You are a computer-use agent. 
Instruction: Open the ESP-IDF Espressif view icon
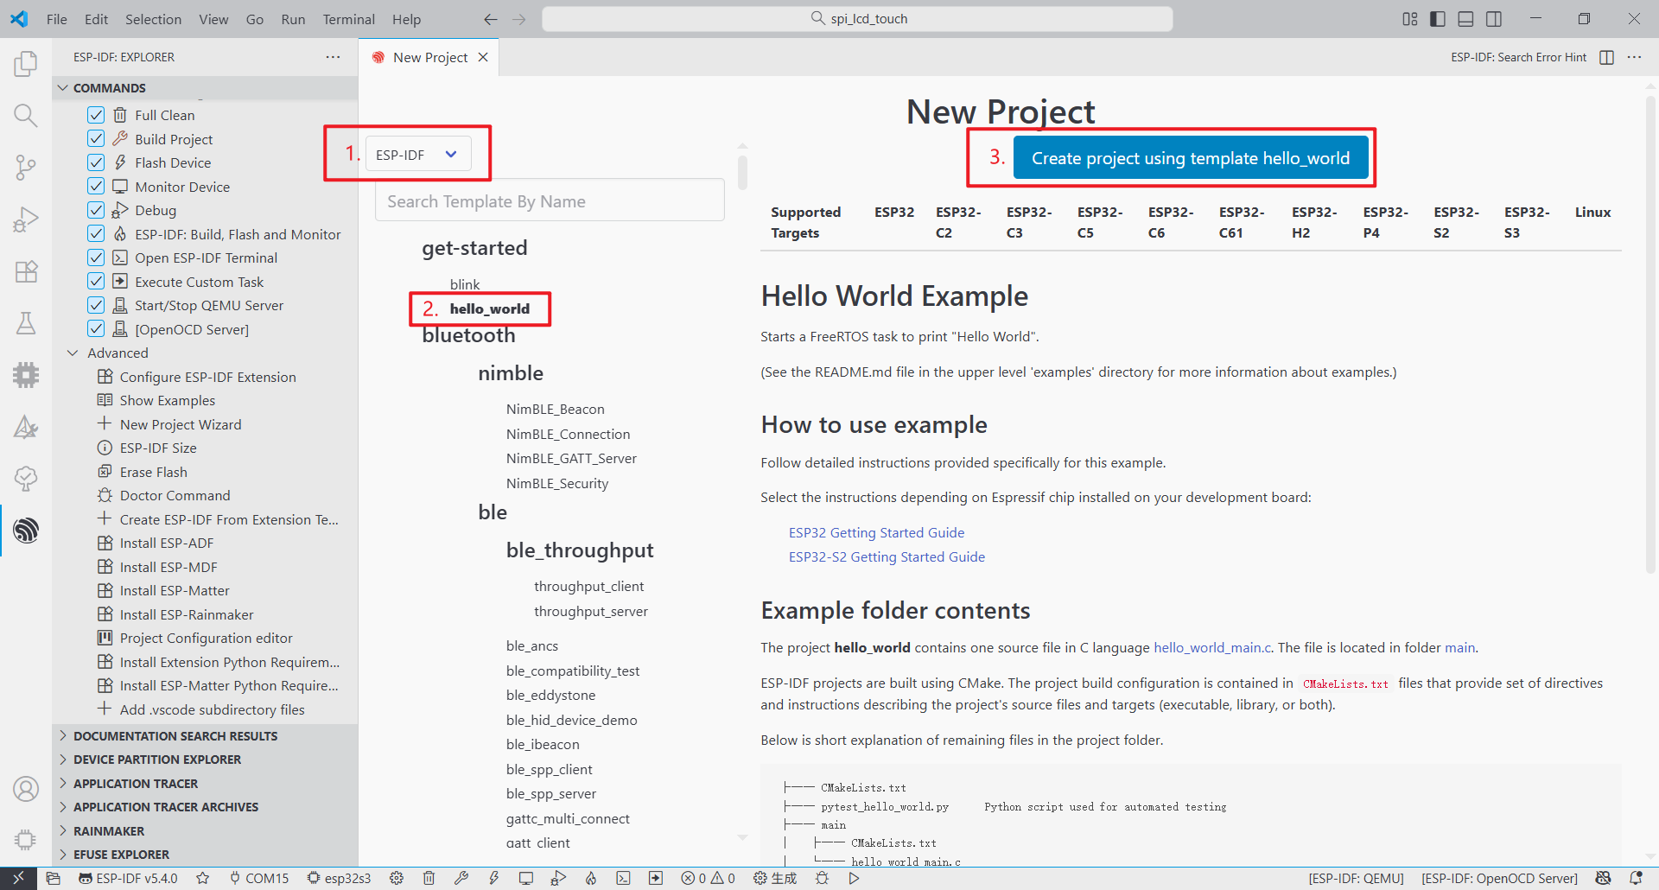26,530
